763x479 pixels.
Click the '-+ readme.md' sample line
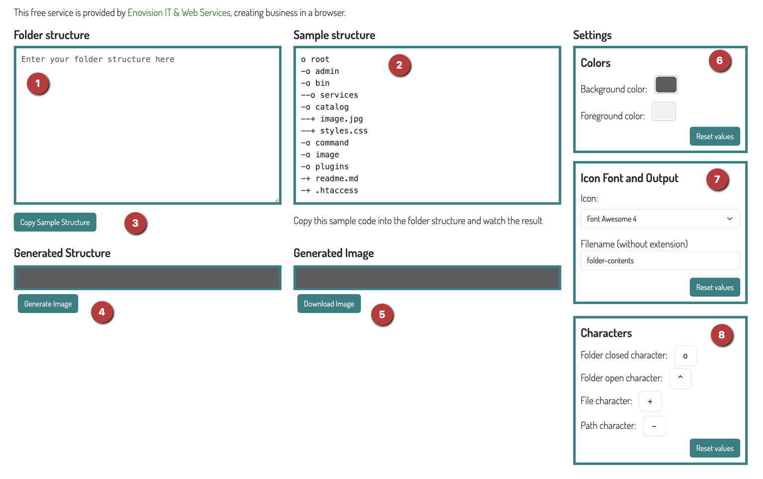[x=329, y=178]
